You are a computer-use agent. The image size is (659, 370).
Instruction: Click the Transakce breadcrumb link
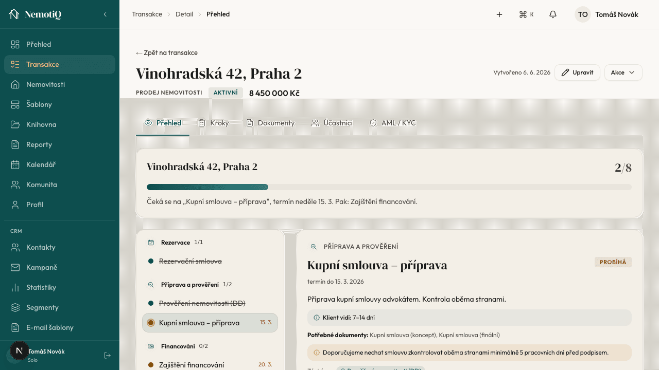click(x=147, y=14)
